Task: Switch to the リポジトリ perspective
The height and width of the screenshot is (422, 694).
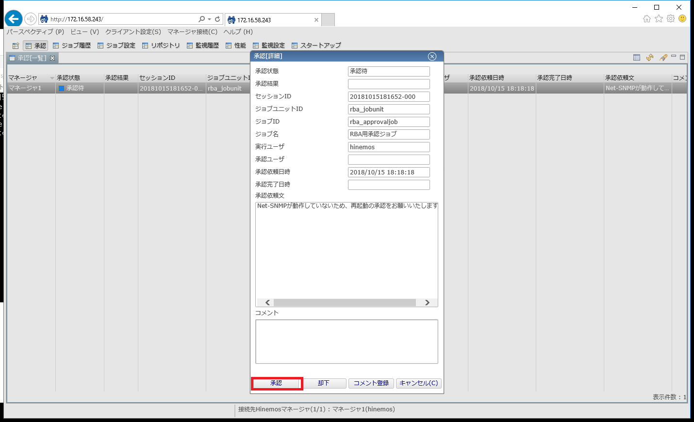Action: click(161, 46)
